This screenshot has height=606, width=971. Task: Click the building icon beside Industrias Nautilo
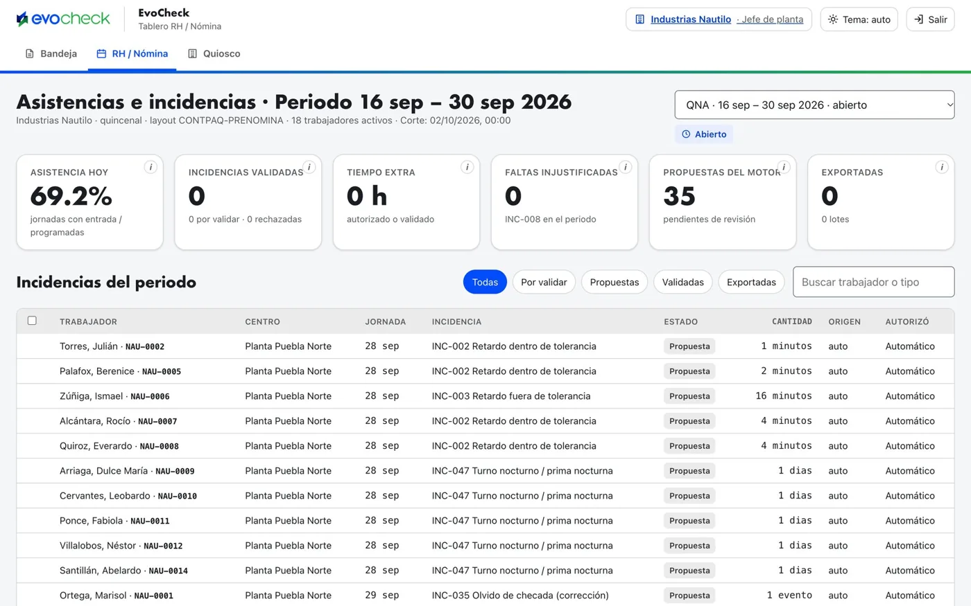pyautogui.click(x=640, y=19)
